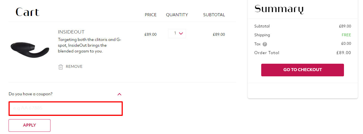
Task: Click the Shipping label in Summary
Action: (262, 35)
